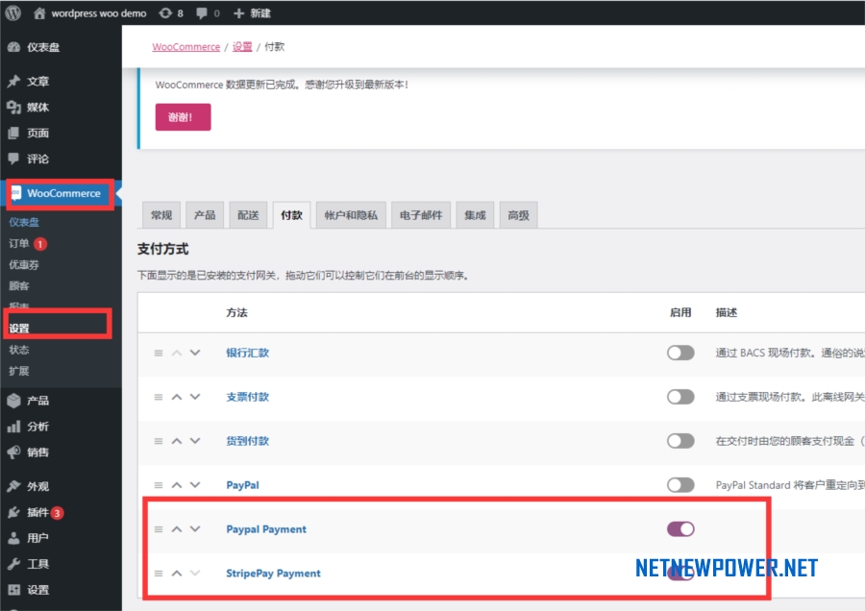This screenshot has height=611, width=865.
Task: Open the plain PayPal method link
Action: [x=243, y=485]
